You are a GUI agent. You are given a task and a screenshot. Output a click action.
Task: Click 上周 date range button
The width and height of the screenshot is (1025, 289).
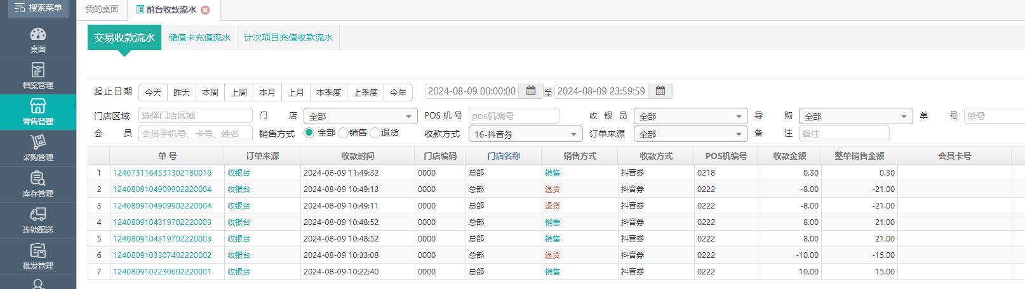(239, 93)
